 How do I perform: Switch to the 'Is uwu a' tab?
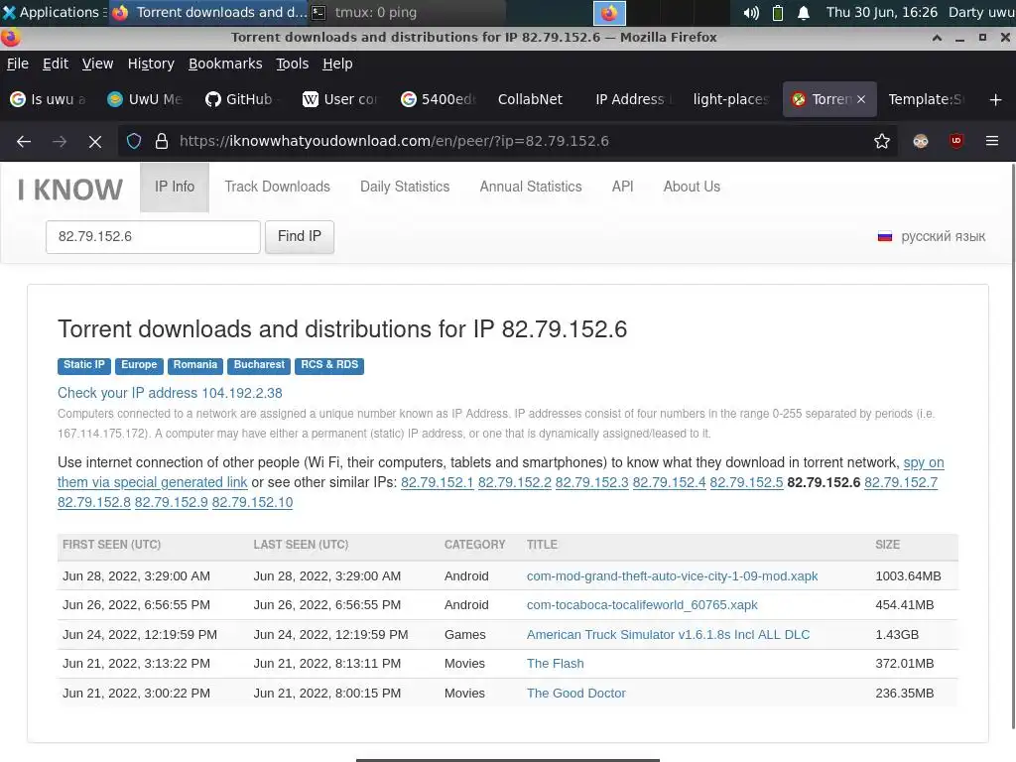tap(49, 99)
